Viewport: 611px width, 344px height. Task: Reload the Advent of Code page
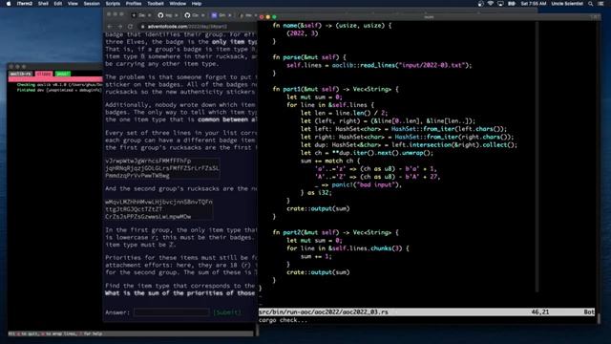tap(131, 27)
